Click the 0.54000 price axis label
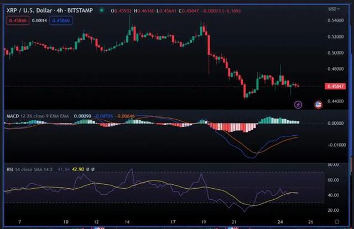The image size is (354, 229). click(336, 20)
